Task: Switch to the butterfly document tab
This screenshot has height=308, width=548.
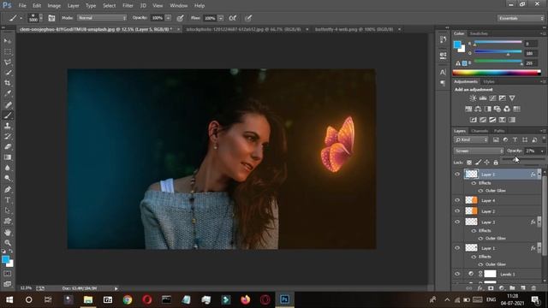Action: [x=354, y=29]
